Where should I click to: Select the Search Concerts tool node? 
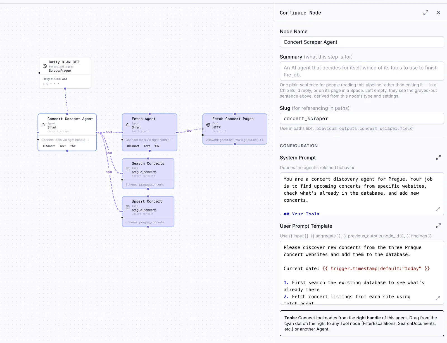click(x=148, y=173)
